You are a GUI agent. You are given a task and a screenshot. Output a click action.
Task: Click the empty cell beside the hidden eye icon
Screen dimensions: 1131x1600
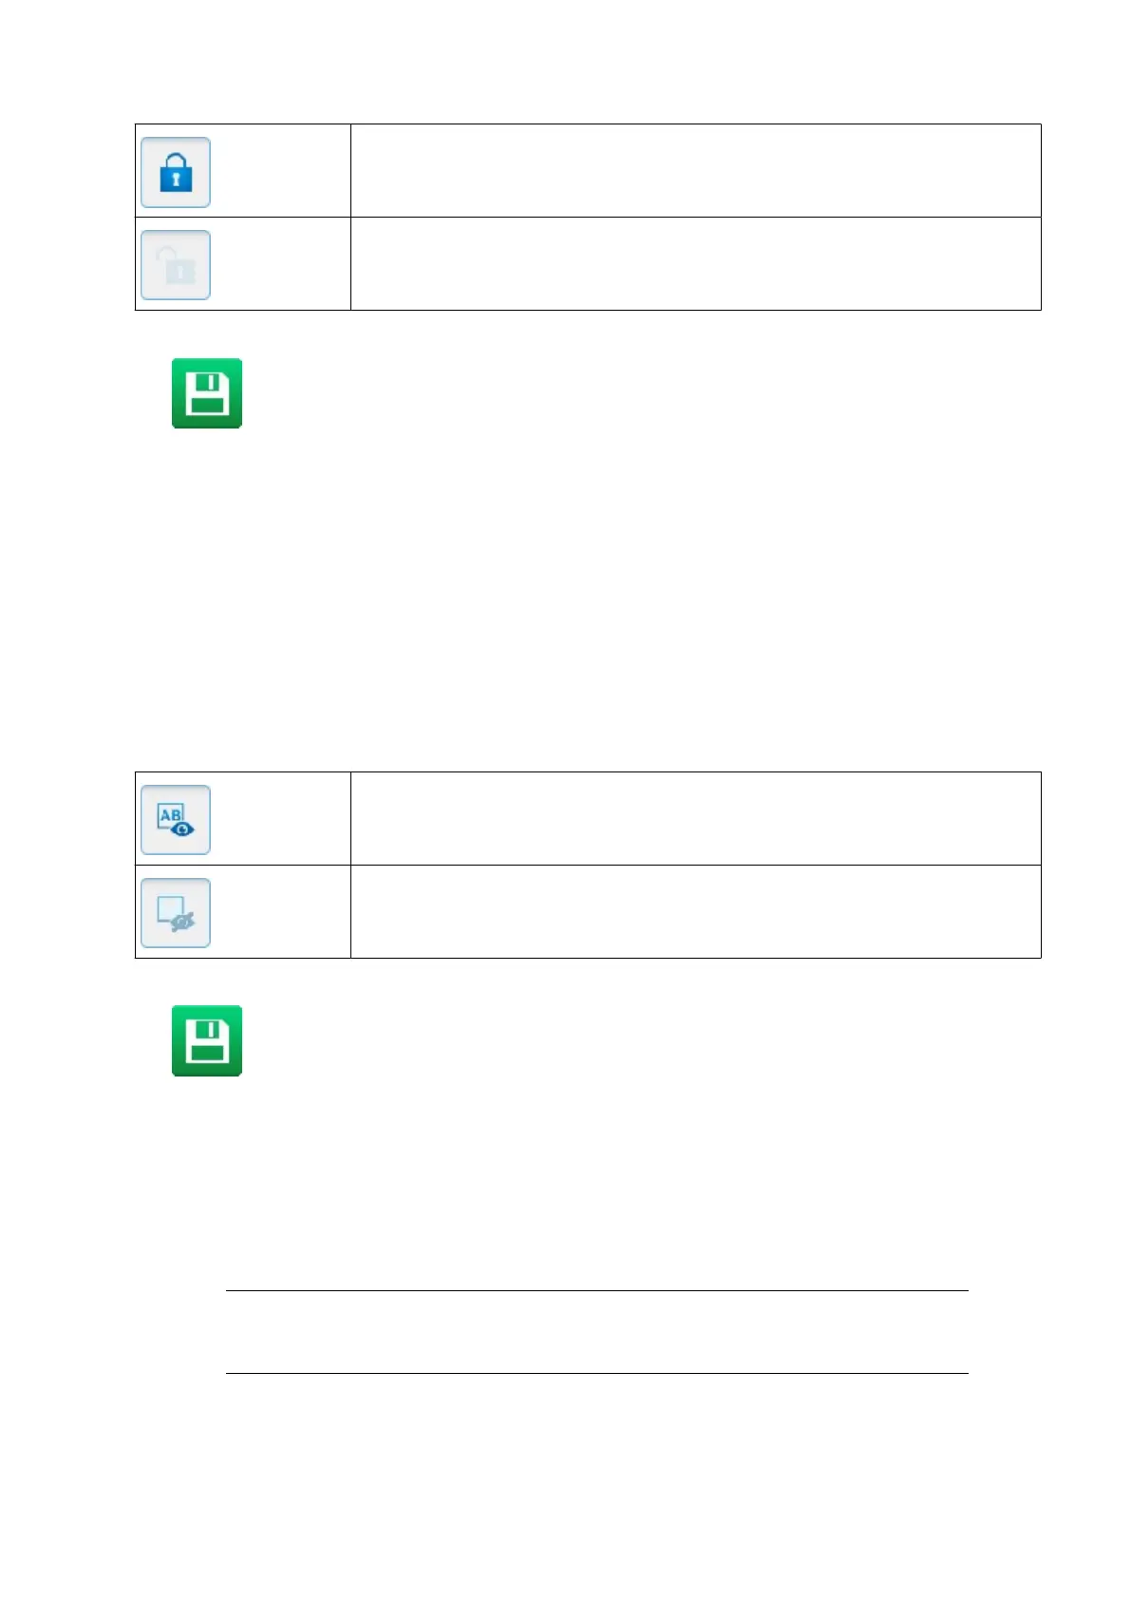696,911
